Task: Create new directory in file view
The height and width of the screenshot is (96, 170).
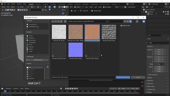Action: tap(65, 21)
